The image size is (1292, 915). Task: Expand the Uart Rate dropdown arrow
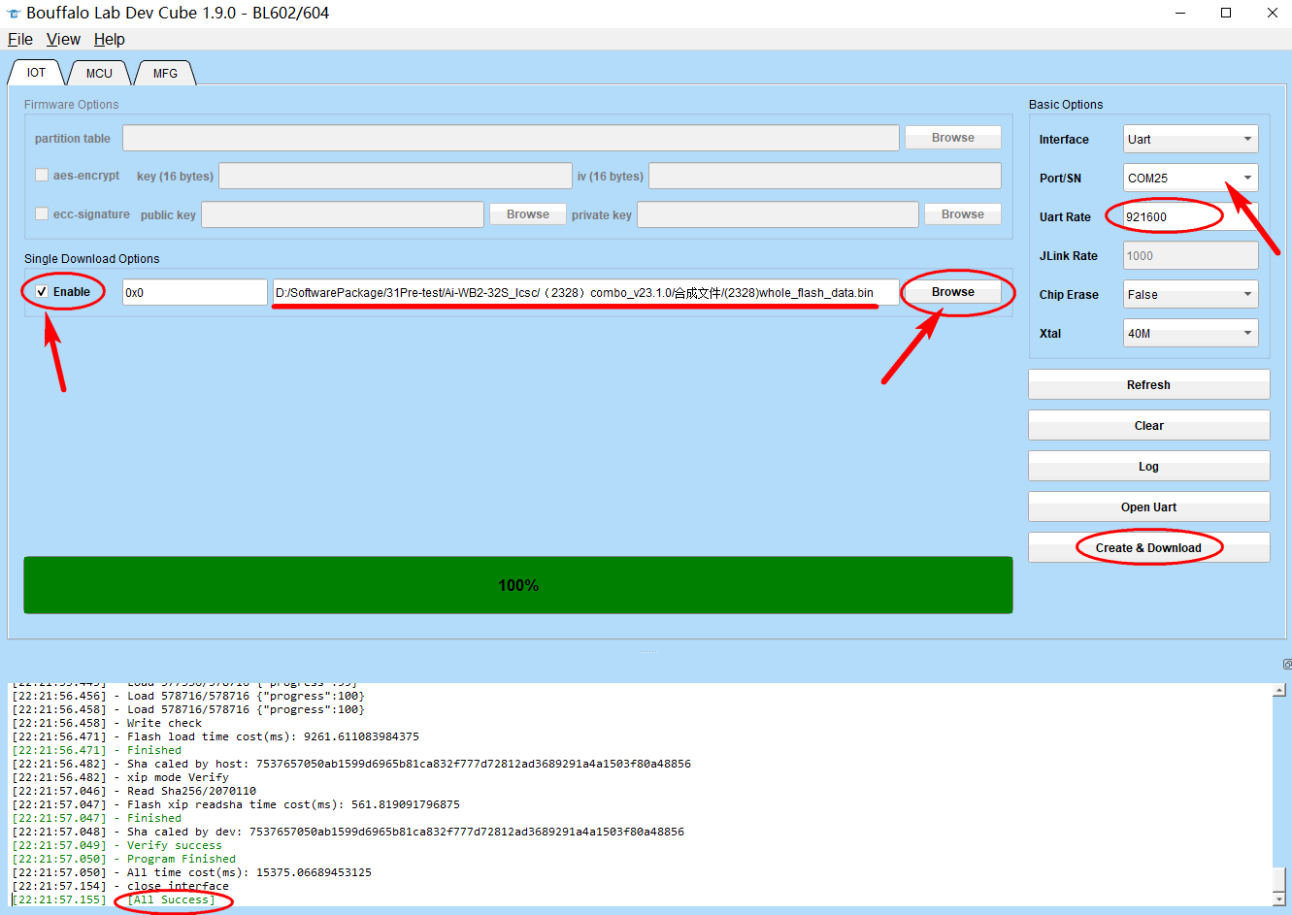click(1247, 217)
